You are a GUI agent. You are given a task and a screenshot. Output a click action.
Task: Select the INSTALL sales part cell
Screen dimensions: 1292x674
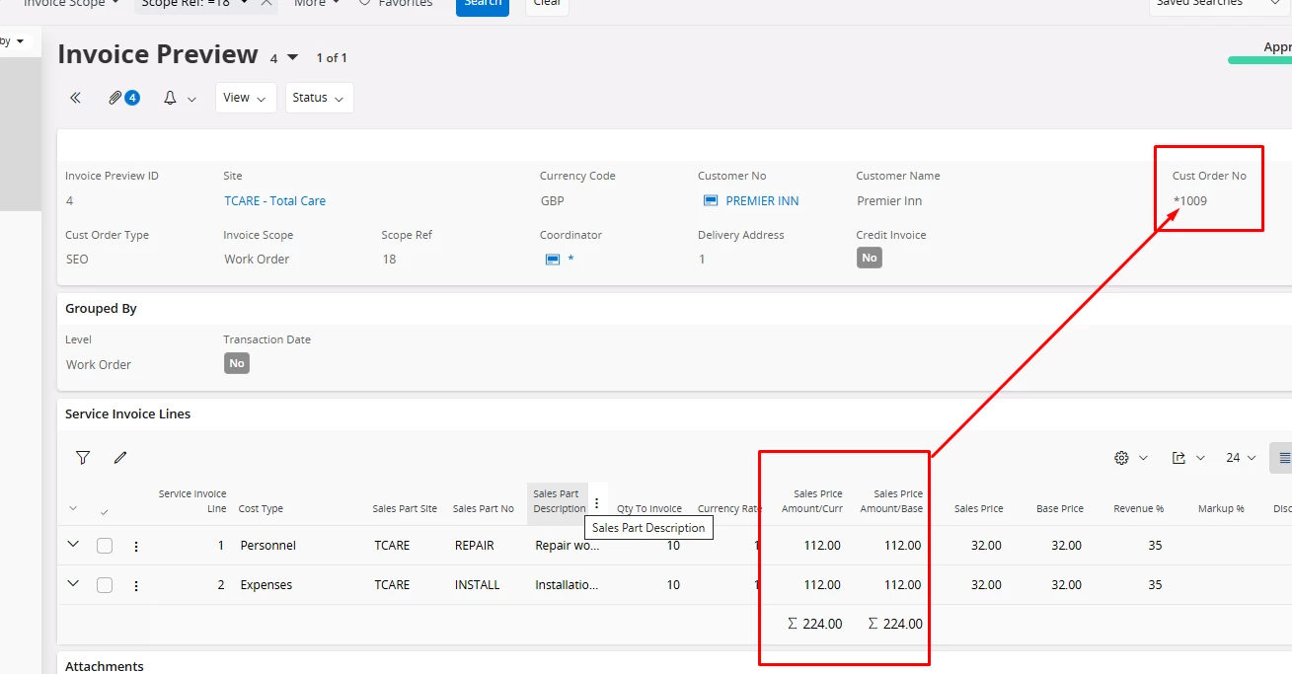pyautogui.click(x=477, y=585)
